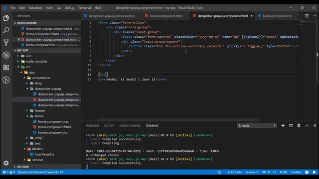
Task: Open the Help menu
Action: pyautogui.click(x=98, y=8)
